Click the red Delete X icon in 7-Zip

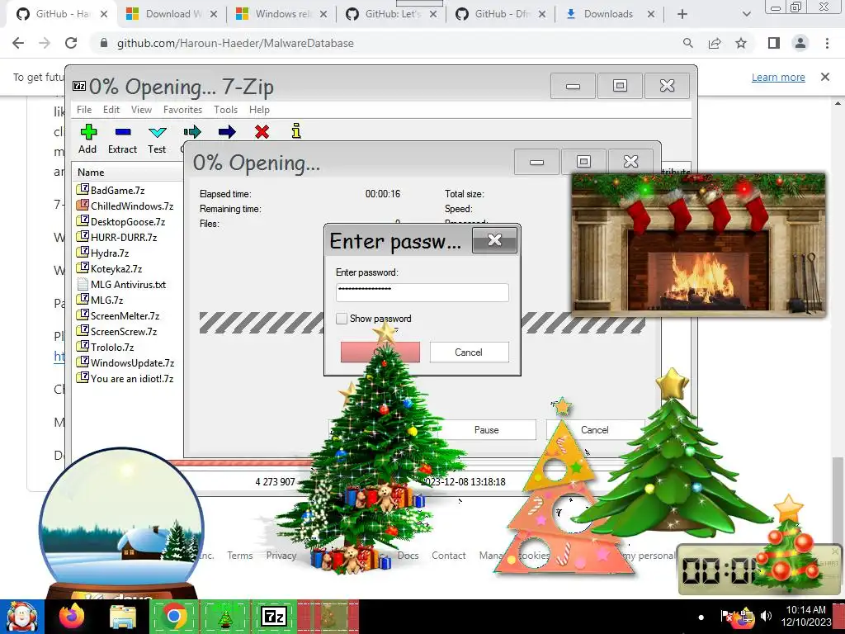[x=262, y=131]
